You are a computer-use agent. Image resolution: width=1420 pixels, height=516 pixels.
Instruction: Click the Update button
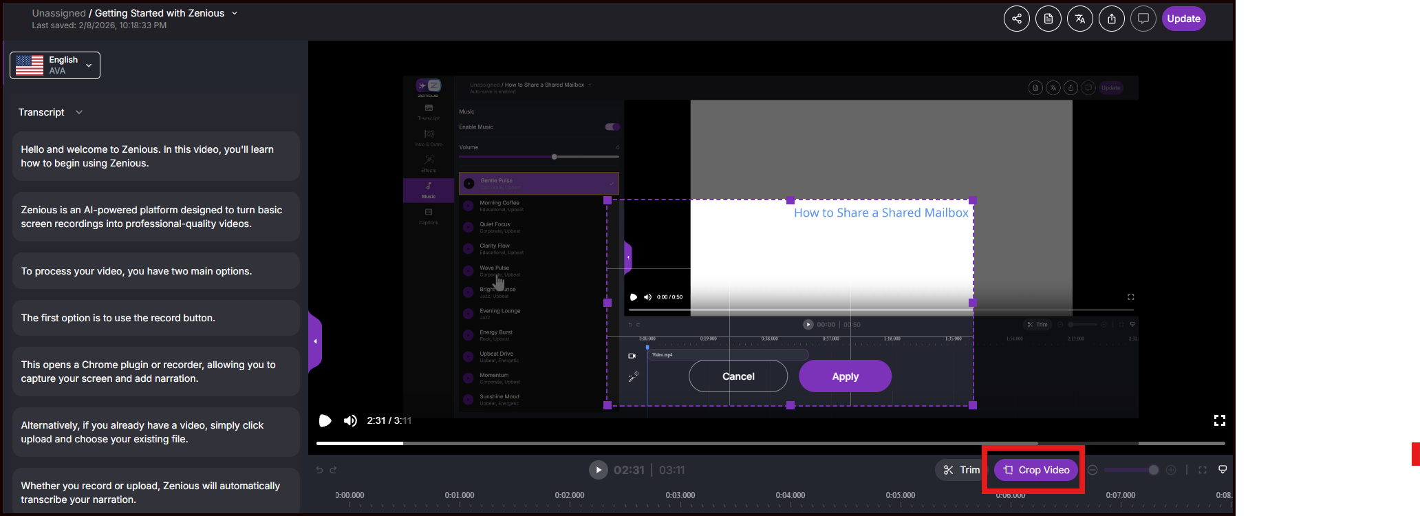1183,19
